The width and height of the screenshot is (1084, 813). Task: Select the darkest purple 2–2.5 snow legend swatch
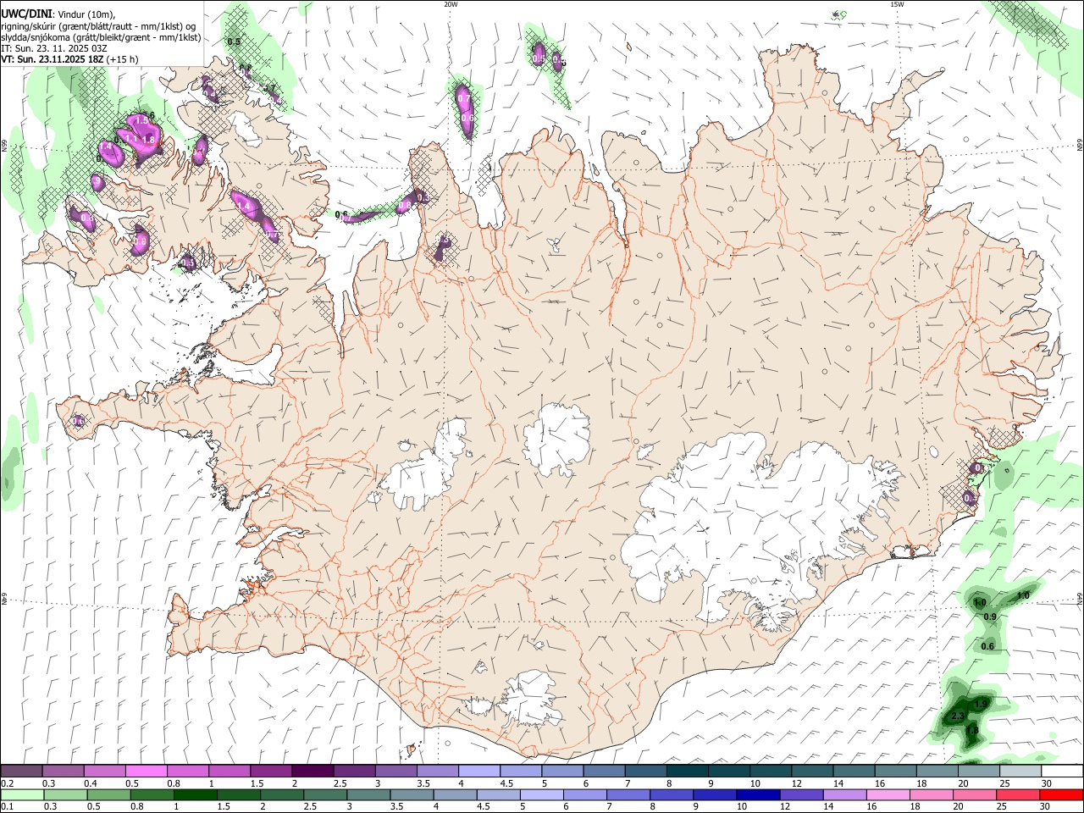pos(312,772)
